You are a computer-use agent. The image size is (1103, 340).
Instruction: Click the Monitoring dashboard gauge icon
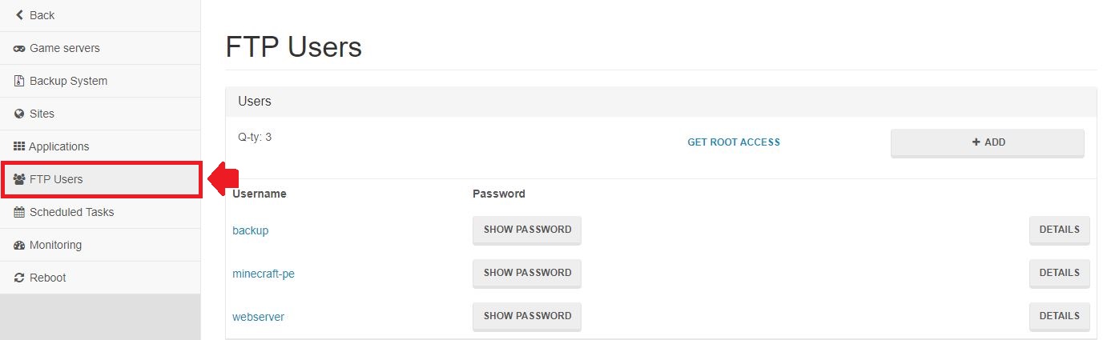tap(19, 246)
